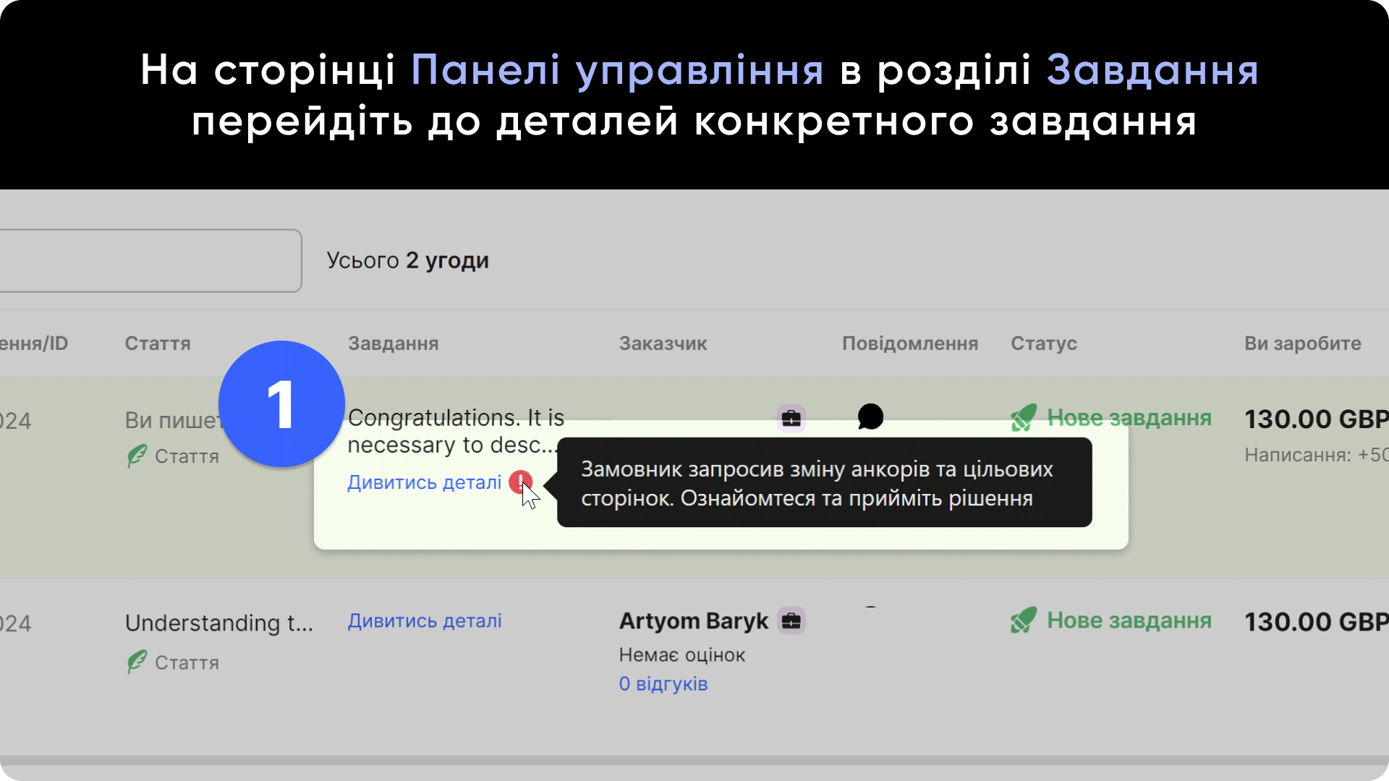Click the blue step marker numbered 1
This screenshot has height=781, width=1389.
pos(281,405)
